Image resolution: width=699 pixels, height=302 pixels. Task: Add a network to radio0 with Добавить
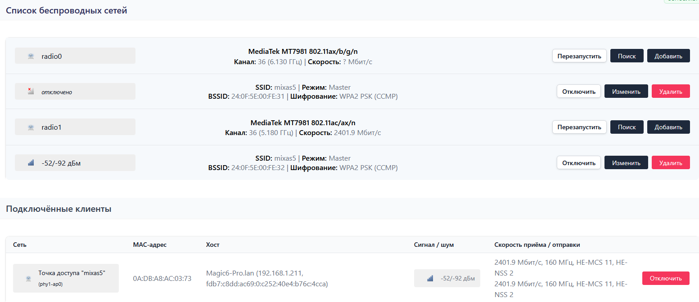click(x=668, y=56)
